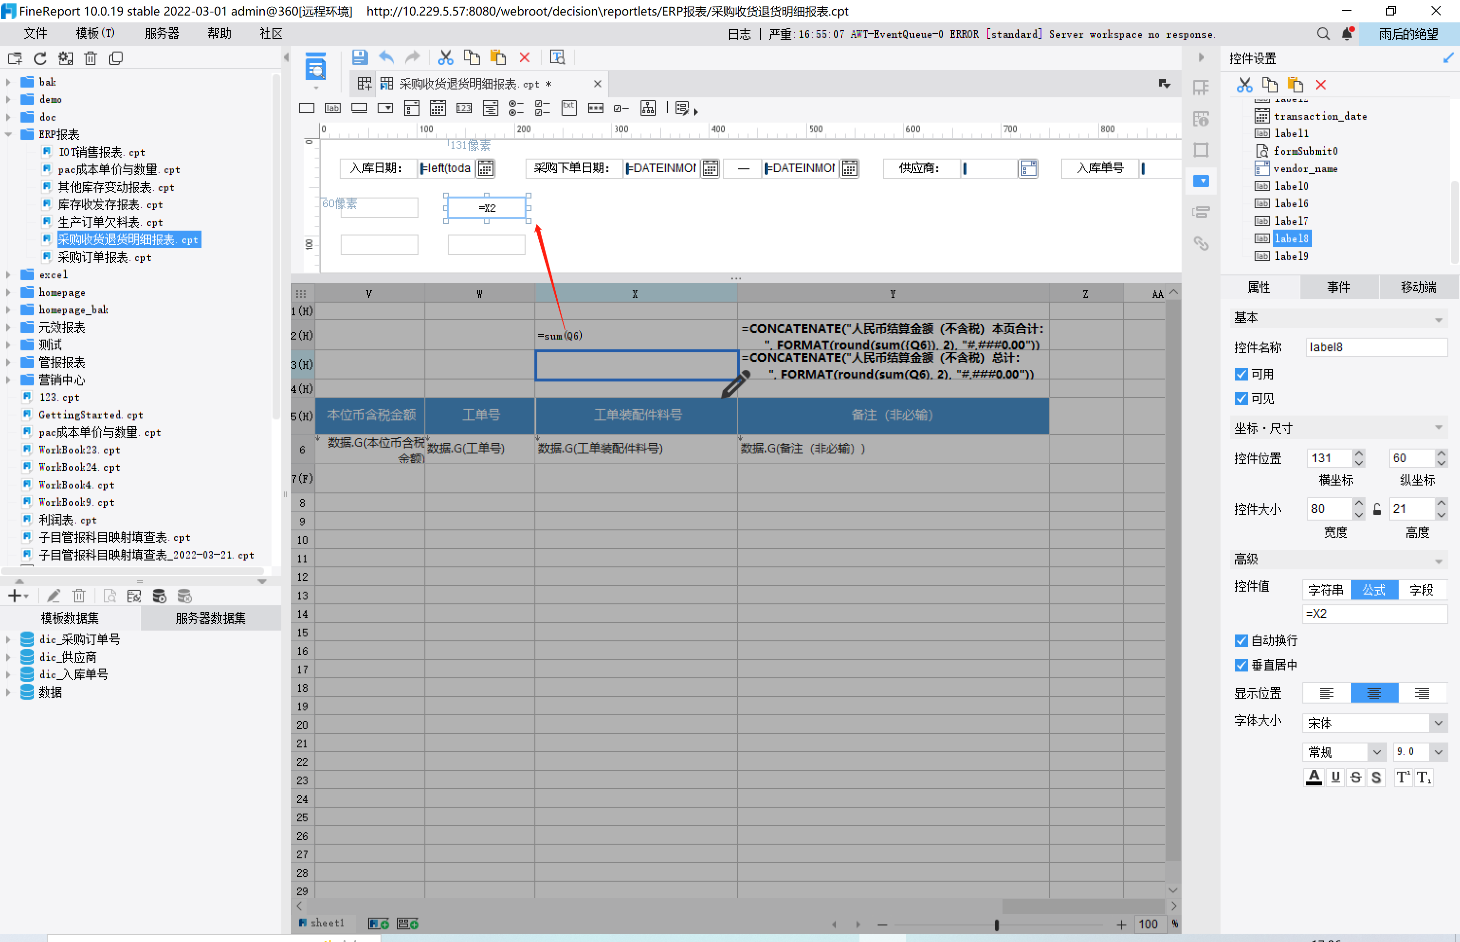Click the notification bell icon
Screen dimensions: 1460x942
1347,34
